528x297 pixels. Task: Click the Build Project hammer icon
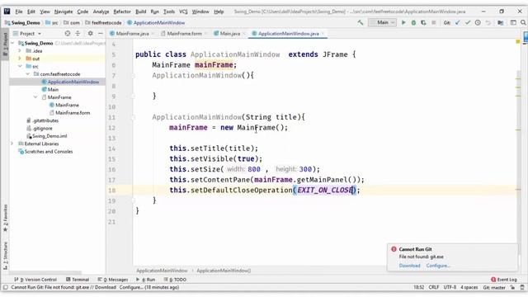[x=361, y=22]
